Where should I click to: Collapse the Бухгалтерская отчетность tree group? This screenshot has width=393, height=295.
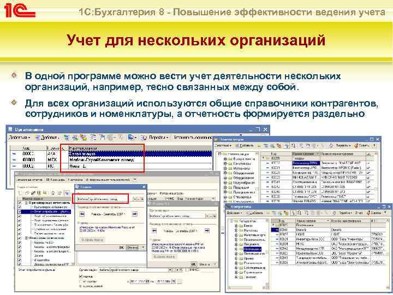point(27,203)
